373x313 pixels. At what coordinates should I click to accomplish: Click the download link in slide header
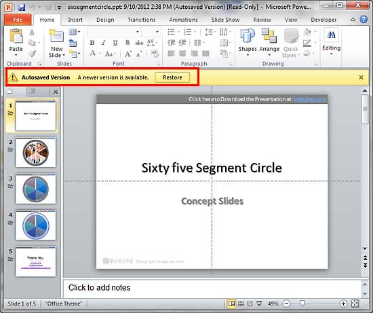coord(310,99)
